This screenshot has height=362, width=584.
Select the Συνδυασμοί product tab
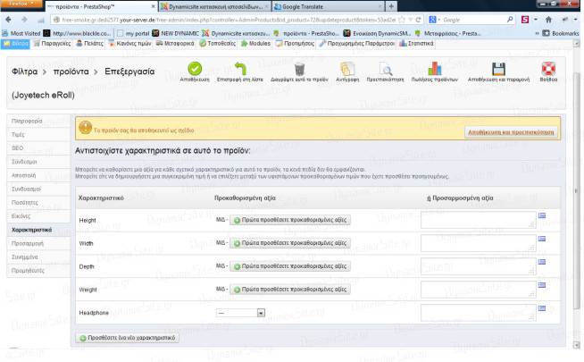(x=38, y=189)
